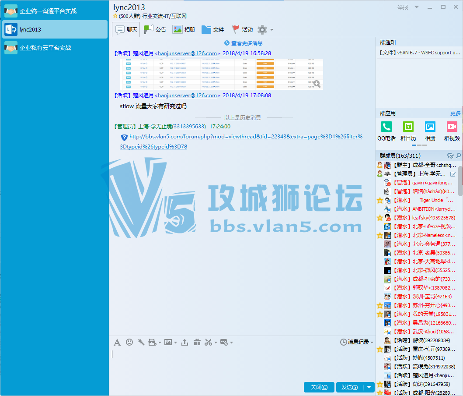The width and height of the screenshot is (463, 396).
Task: Click the magic wand sticker icon
Action: tap(141, 342)
